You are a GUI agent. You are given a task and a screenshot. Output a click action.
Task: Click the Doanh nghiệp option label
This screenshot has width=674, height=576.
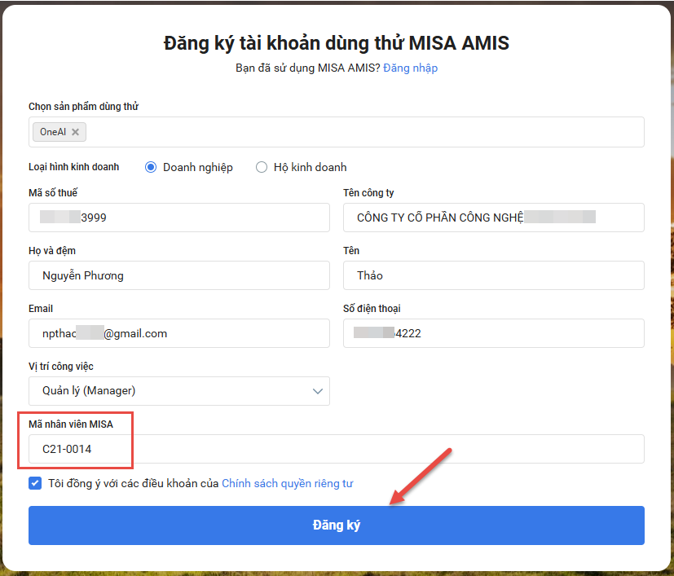point(198,167)
